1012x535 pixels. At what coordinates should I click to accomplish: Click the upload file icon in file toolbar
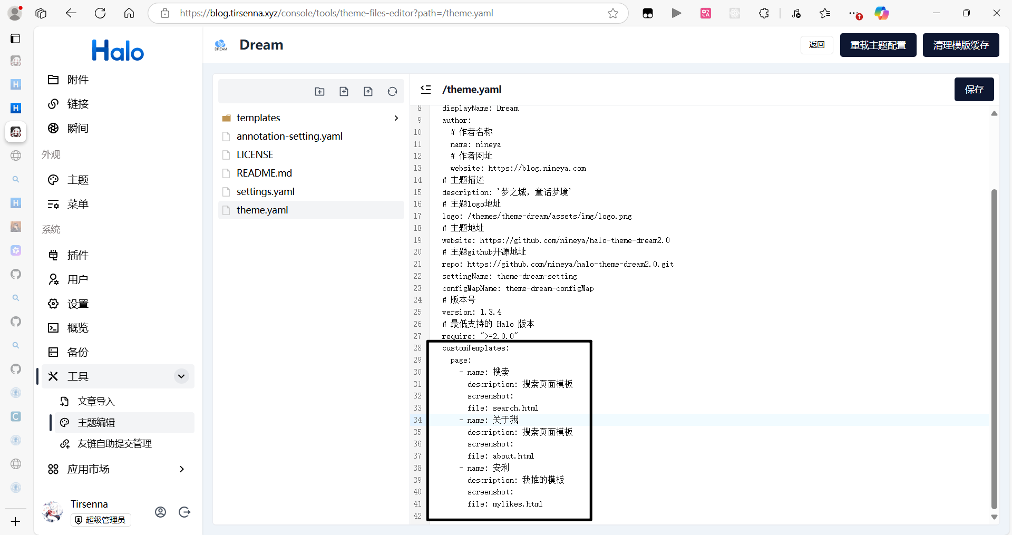click(x=368, y=92)
